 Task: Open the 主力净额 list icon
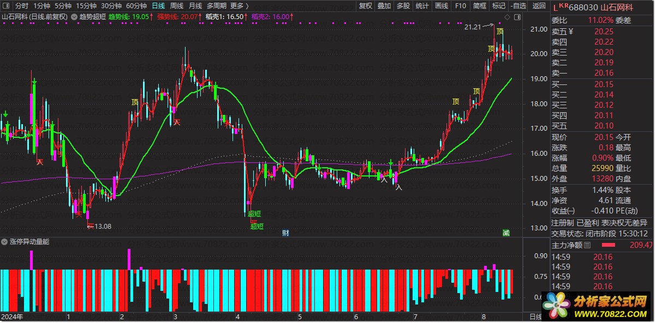(588, 246)
